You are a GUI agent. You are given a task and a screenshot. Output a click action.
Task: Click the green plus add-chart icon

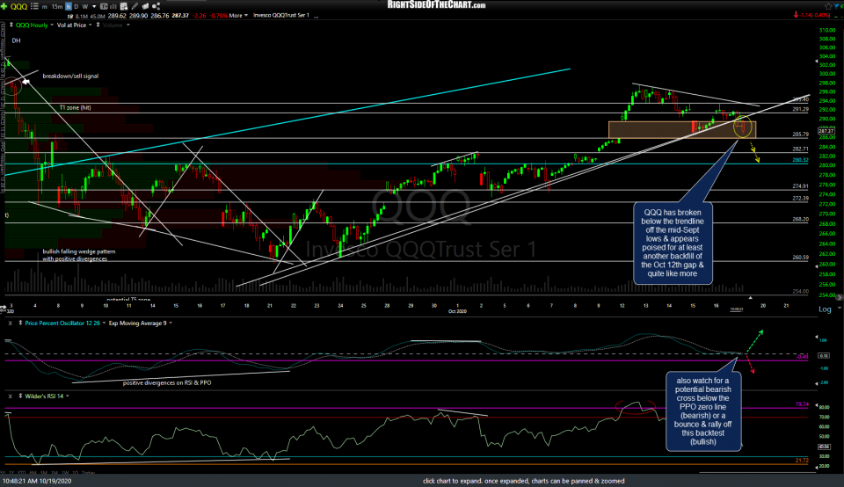coord(4,6)
